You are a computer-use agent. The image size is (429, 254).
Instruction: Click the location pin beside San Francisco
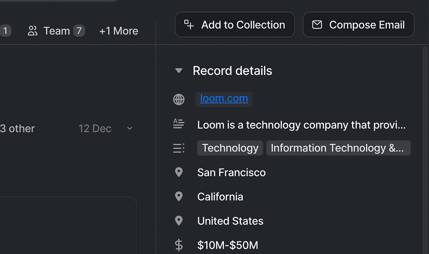pos(179,172)
